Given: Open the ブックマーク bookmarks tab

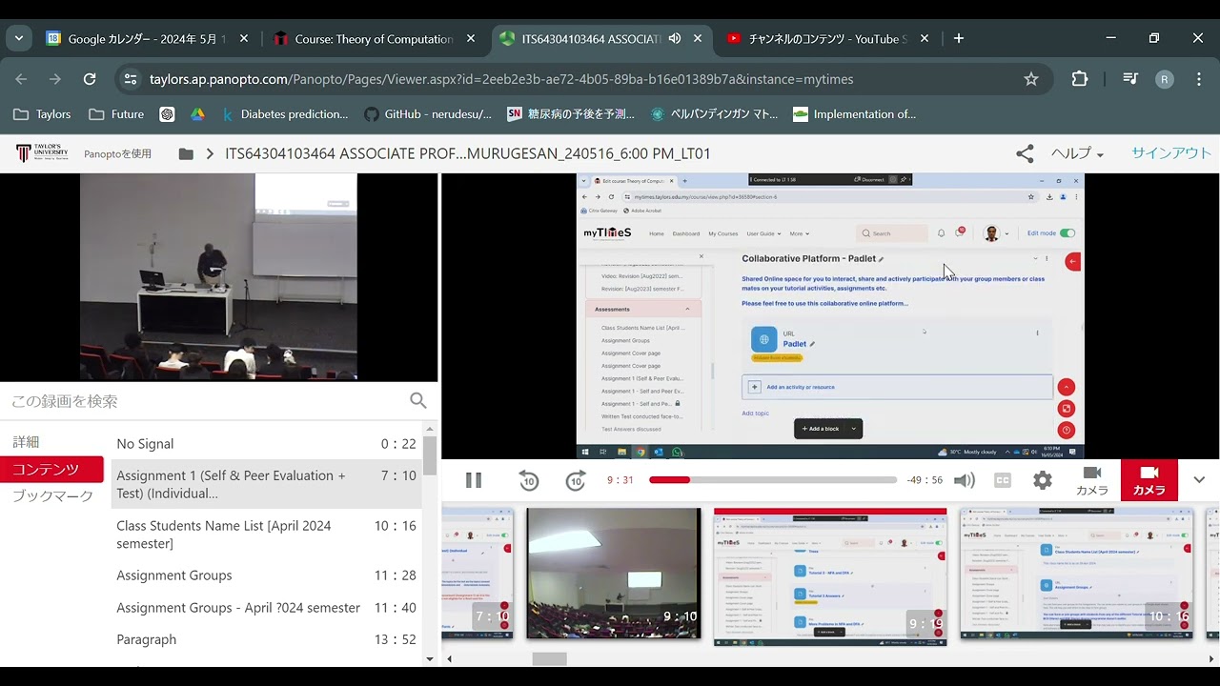Looking at the screenshot, I should pyautogui.click(x=52, y=496).
